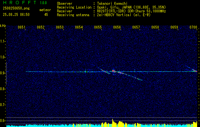
Task: Click the 0652 time marker
Action: [40, 27]
